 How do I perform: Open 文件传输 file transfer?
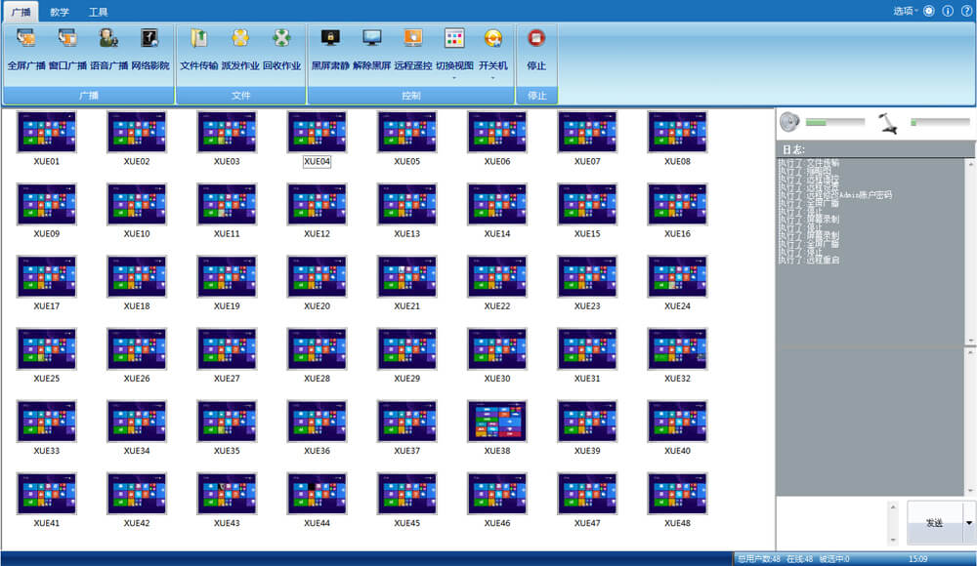(x=198, y=48)
